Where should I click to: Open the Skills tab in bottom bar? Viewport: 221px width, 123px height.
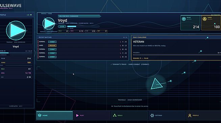click(129, 115)
